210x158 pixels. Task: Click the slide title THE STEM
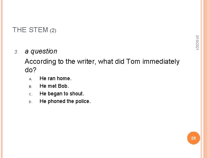click(x=30, y=30)
